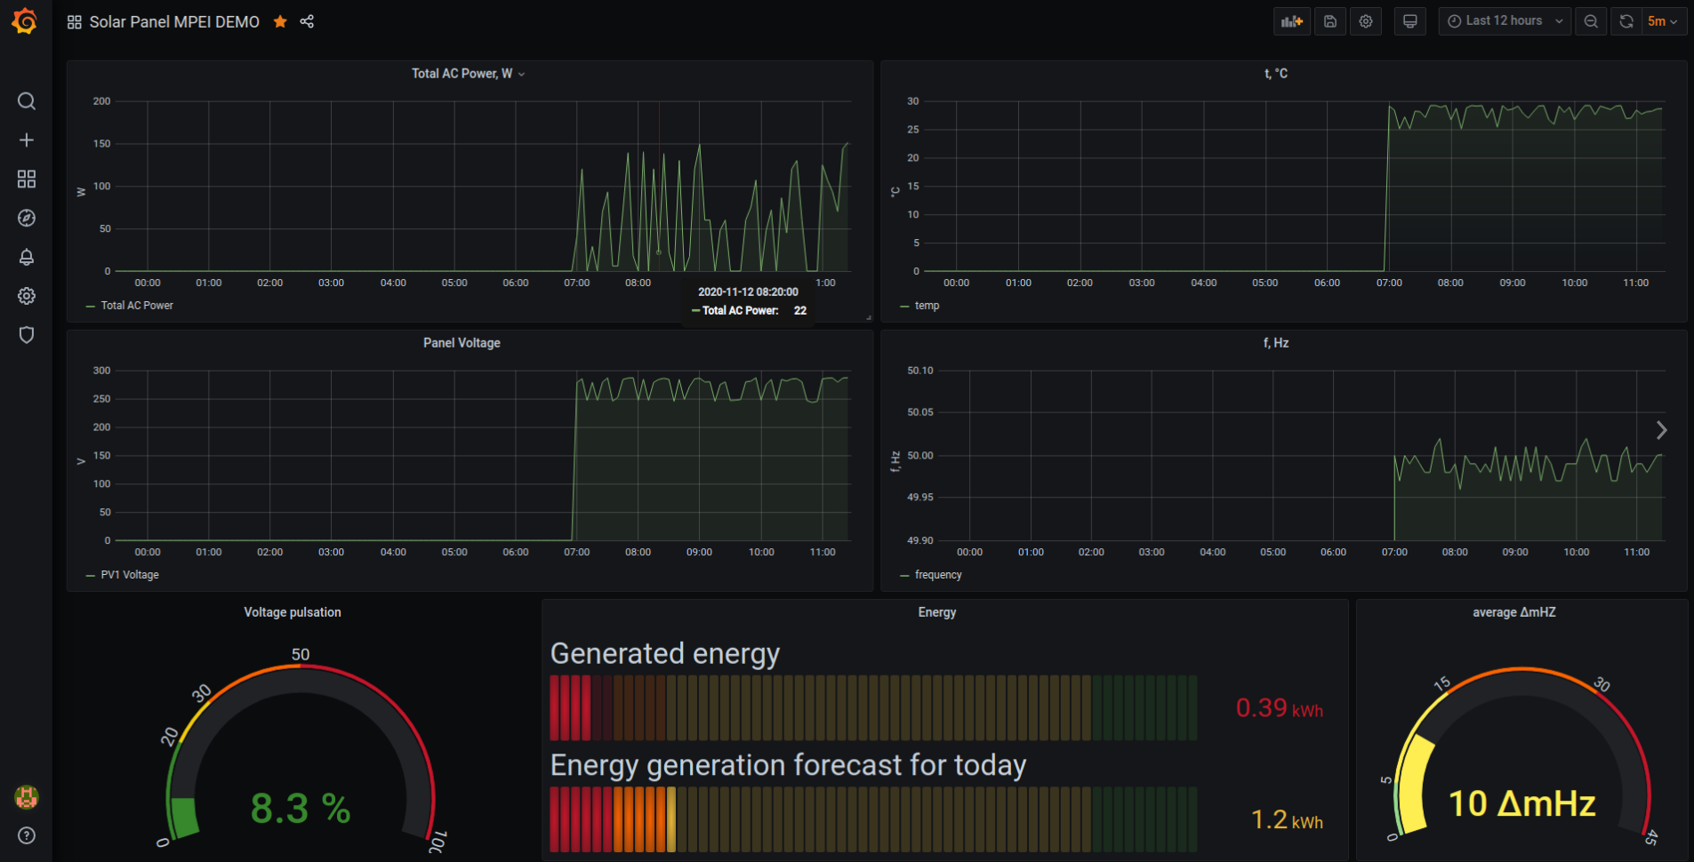Viewport: 1694px width, 862px height.
Task: Add a new panel with the toolbar button
Action: tap(1292, 21)
